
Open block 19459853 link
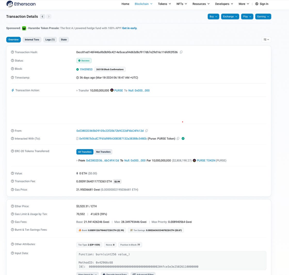[86, 69]
